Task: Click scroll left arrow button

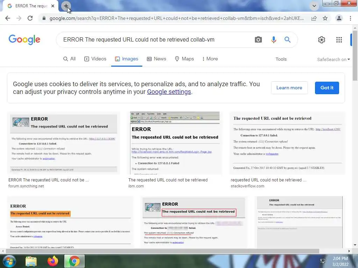Action: [x=3, y=251]
